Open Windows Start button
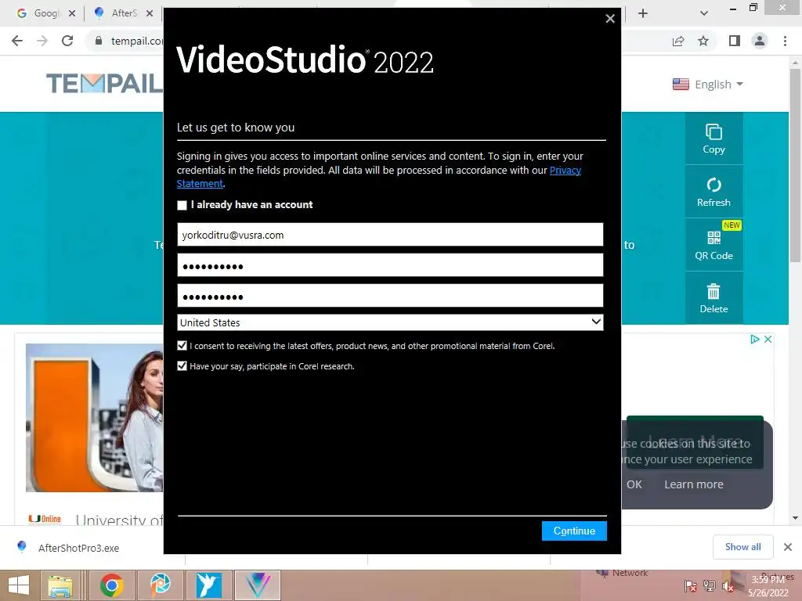This screenshot has height=601, width=802. point(19,585)
